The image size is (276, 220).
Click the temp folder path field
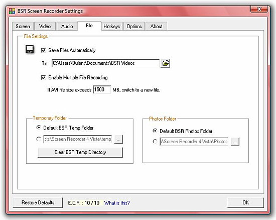click(78, 139)
